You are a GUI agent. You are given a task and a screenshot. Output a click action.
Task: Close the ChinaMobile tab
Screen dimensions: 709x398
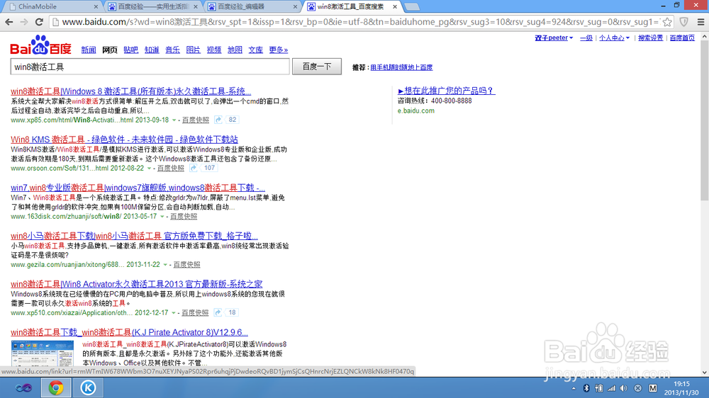96,7
